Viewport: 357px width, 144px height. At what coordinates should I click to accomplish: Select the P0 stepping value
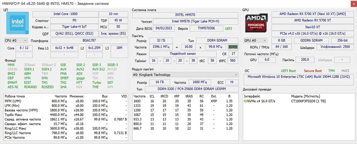tap(74, 20)
